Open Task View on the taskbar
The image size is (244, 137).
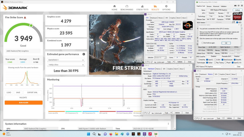pyautogui.click(x=100, y=134)
